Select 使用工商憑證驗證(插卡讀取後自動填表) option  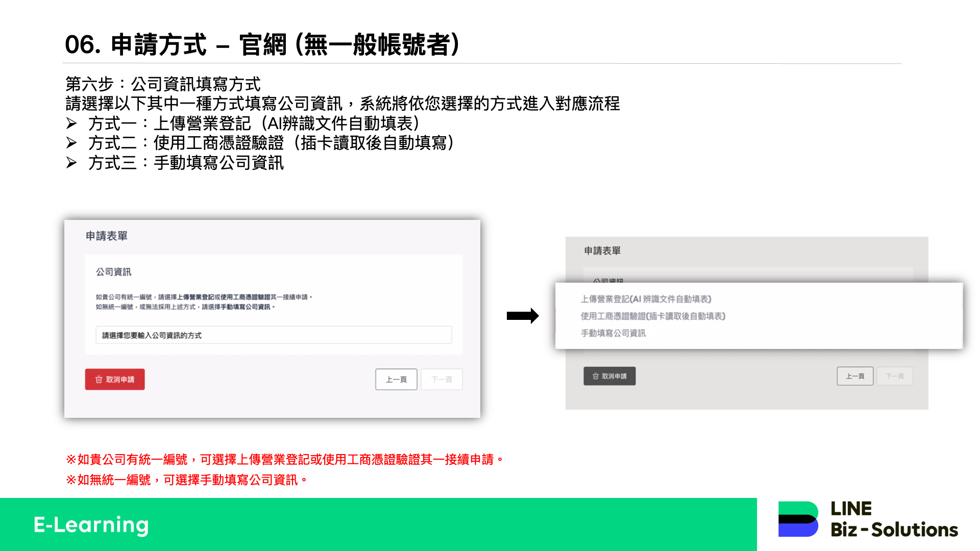[653, 316]
